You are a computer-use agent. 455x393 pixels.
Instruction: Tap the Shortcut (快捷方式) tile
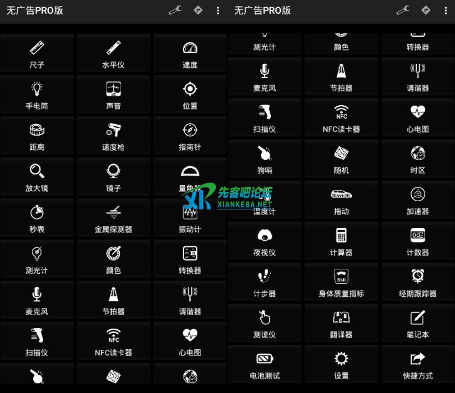click(x=418, y=364)
